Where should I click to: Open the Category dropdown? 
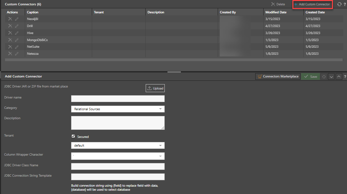click(118, 109)
